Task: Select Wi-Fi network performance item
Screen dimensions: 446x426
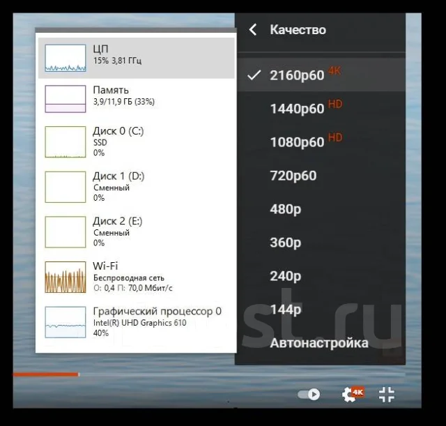Action: coord(137,277)
